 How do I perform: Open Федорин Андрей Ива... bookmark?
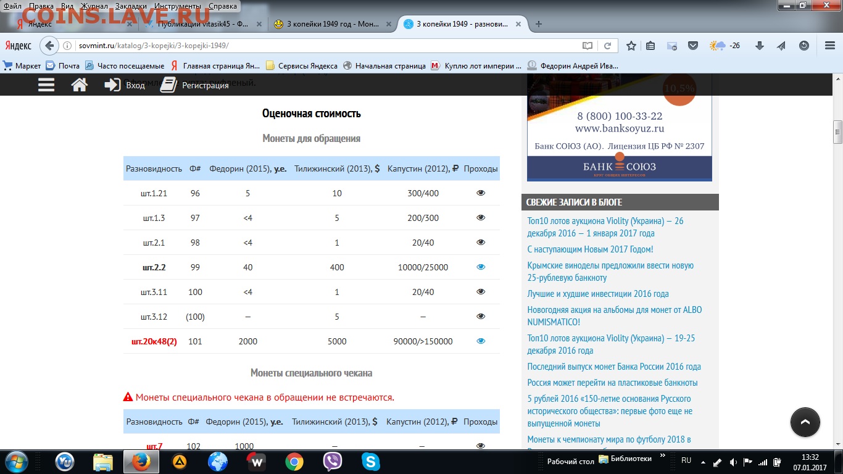tap(573, 65)
